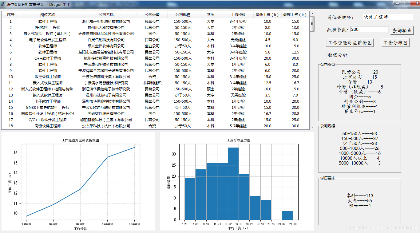Click the 公司类型 column header
Screen dimensions: 420x233
152,15
